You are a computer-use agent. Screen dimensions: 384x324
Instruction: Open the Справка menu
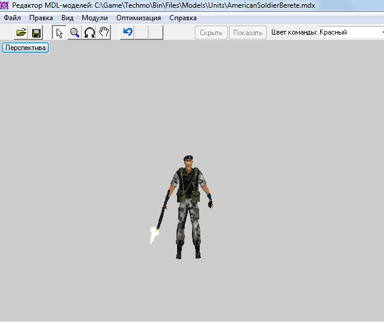pos(183,18)
